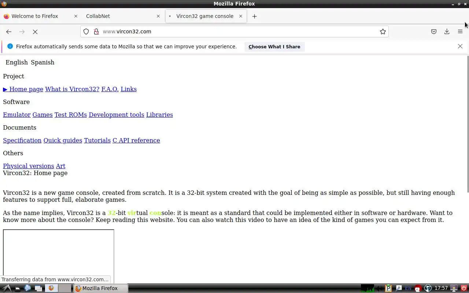
Task: Switch site language to Spanish
Action: coord(43,62)
